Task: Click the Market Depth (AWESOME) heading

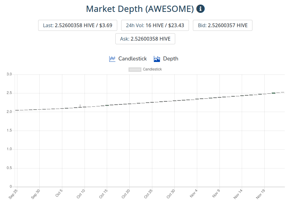Action: coord(140,9)
